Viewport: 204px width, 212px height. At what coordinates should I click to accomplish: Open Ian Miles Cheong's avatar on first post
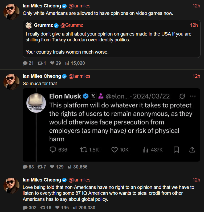[x=11, y=11]
